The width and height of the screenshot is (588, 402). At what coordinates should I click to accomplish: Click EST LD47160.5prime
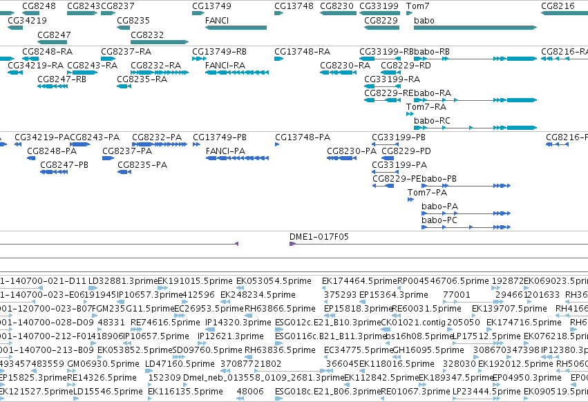pos(150,371)
